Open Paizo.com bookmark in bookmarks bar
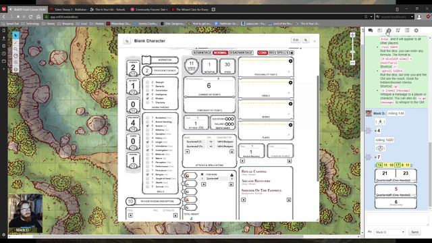This screenshot has height=243, width=432. pos(254,24)
